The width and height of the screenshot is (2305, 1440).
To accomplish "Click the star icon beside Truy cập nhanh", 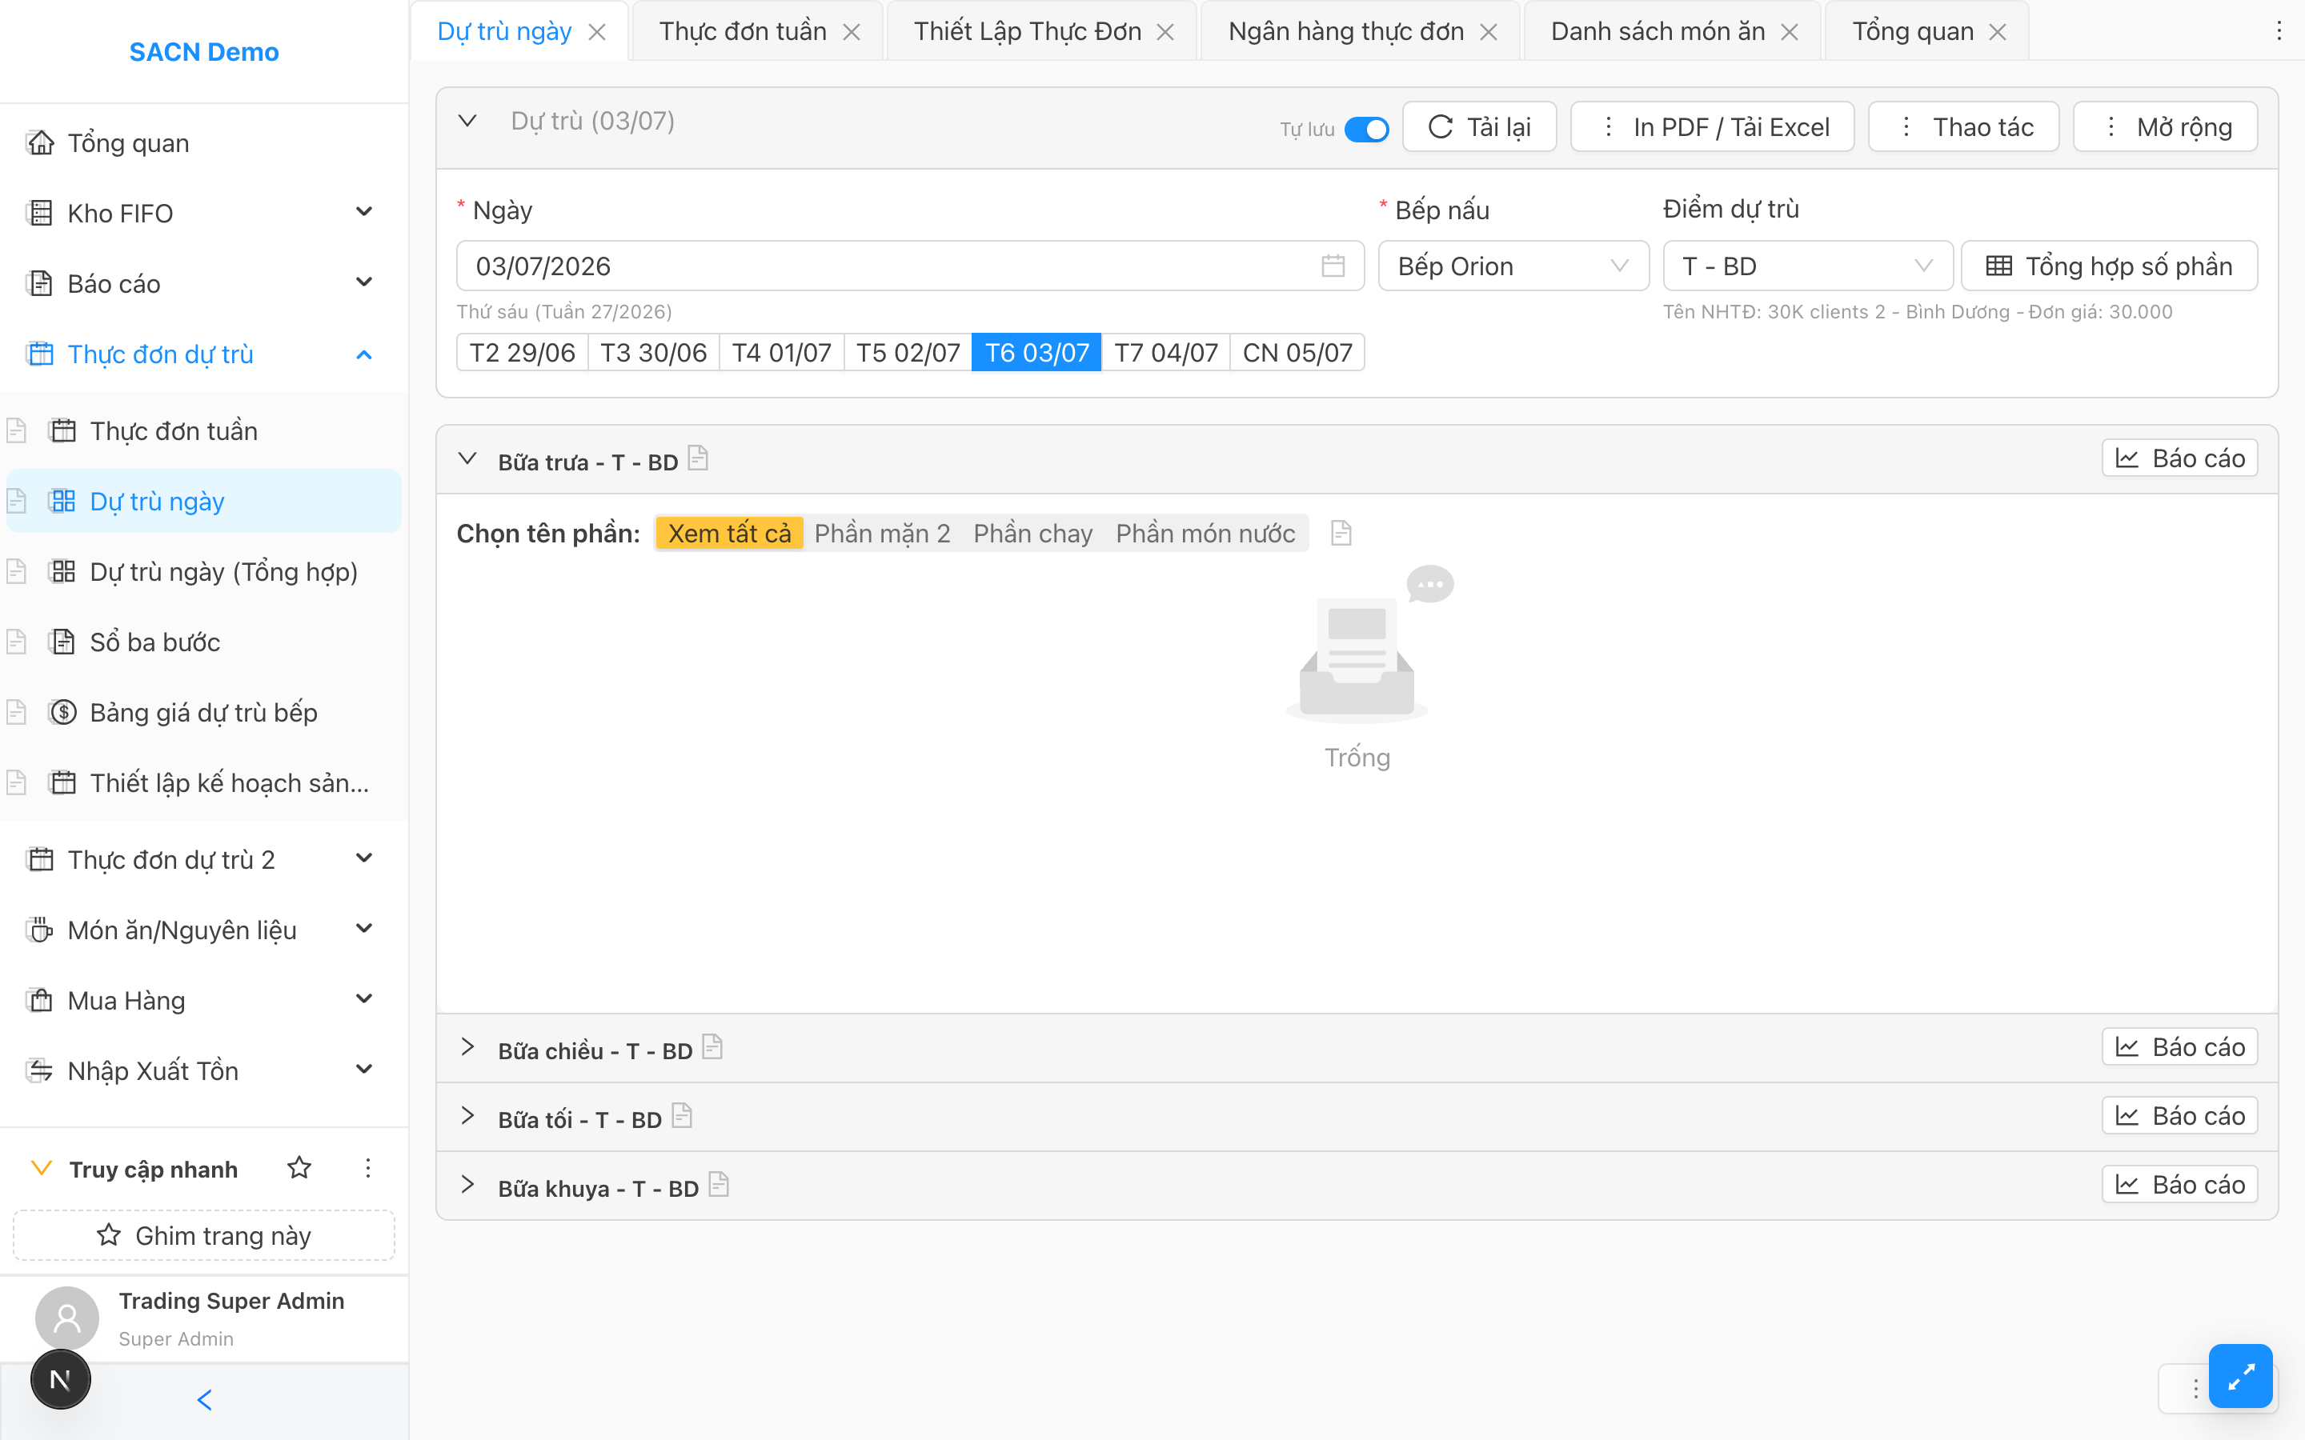I will coord(299,1168).
